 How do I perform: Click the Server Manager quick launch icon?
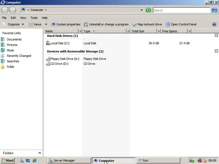pos(22,160)
